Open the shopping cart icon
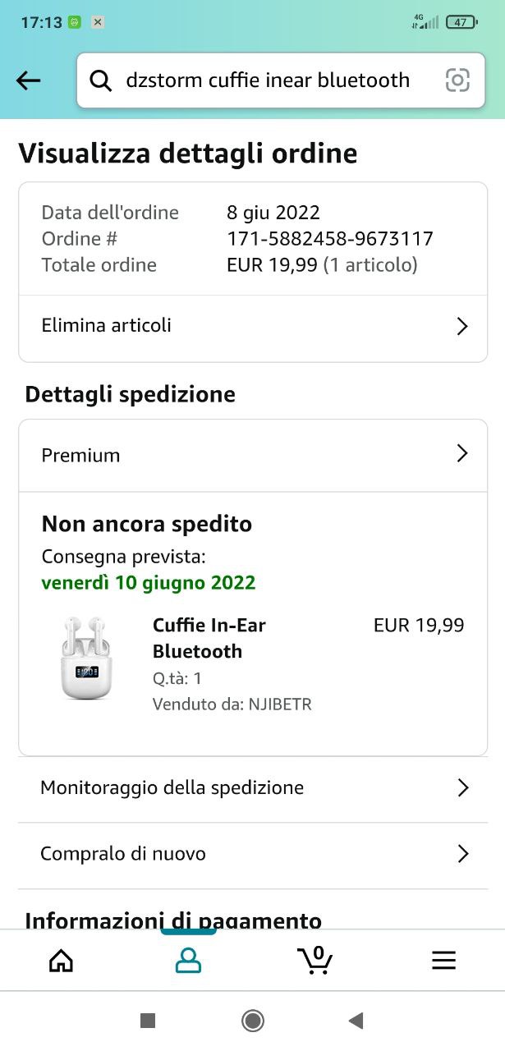Image resolution: width=505 pixels, height=1051 pixels. pos(315,960)
